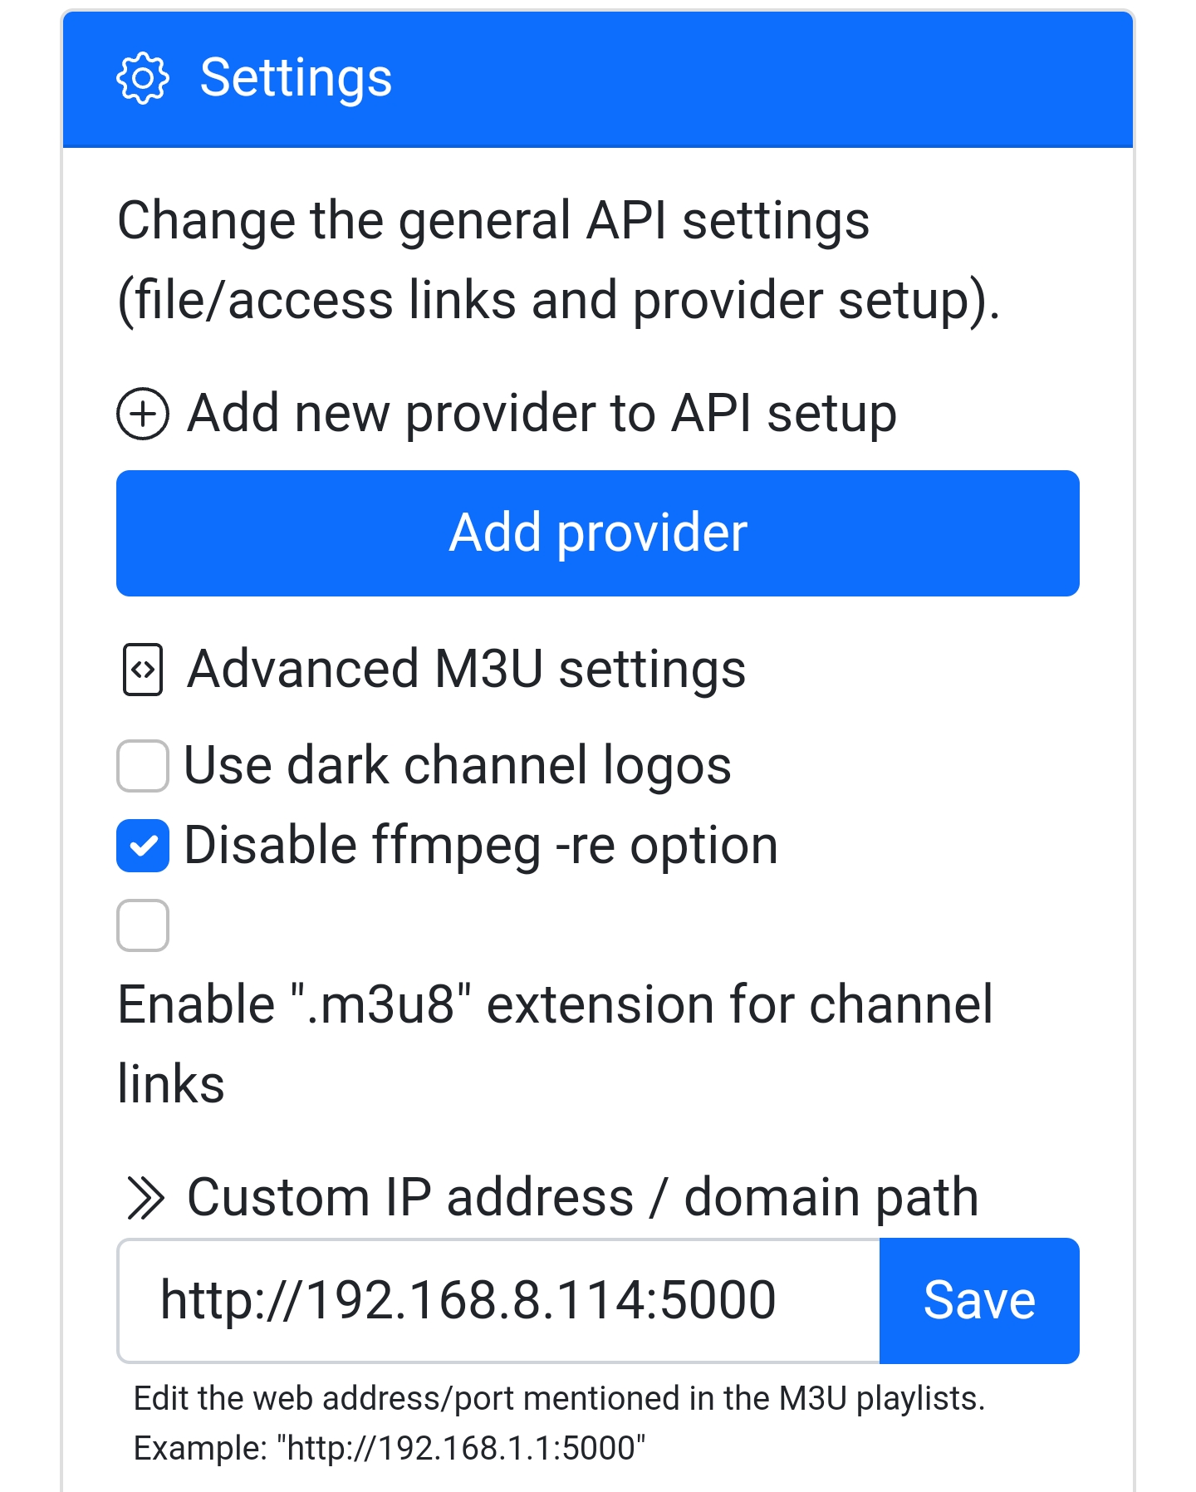Image resolution: width=1196 pixels, height=1492 pixels.
Task: Click the double-chevron icon beside Custom IP address
Action: point(145,1198)
